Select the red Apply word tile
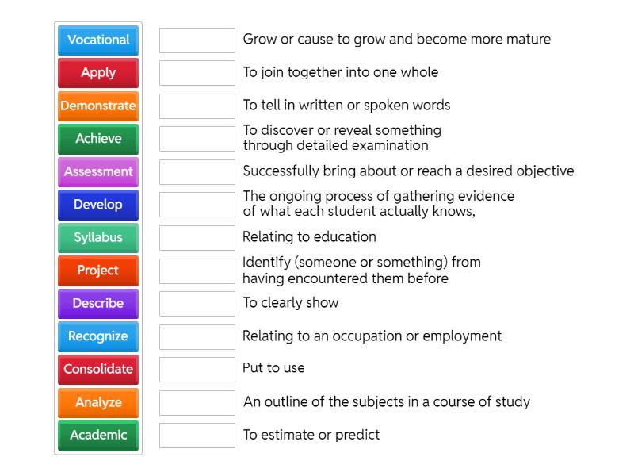Viewport: 634px width, 476px height. point(98,73)
